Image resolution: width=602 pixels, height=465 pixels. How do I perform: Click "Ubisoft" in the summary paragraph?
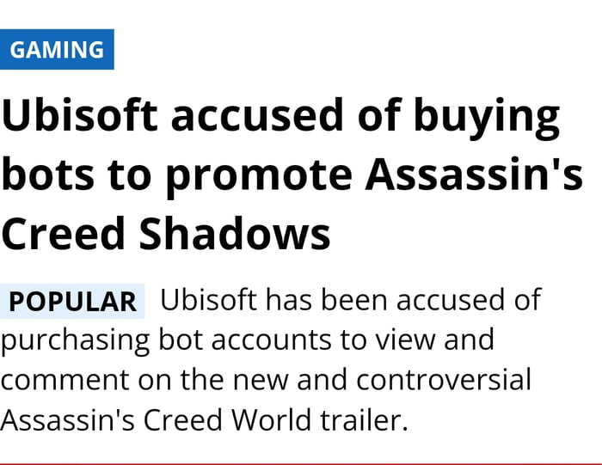[208, 301]
